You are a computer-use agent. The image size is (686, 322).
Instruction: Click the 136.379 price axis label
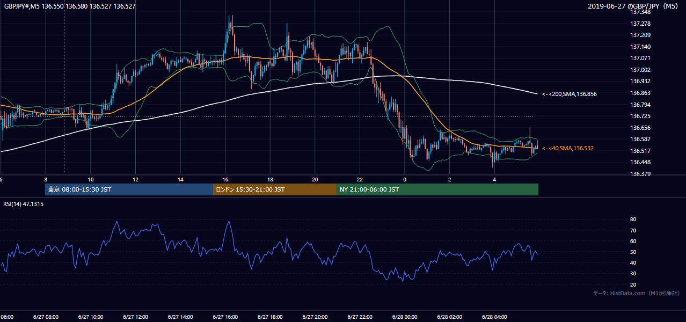[640, 174]
